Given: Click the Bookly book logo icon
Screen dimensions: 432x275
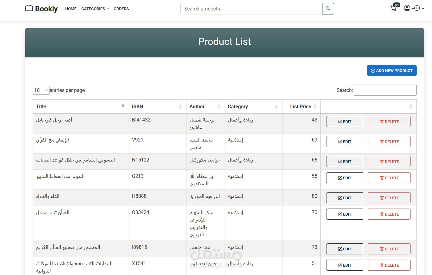Looking at the screenshot, I should click(29, 9).
